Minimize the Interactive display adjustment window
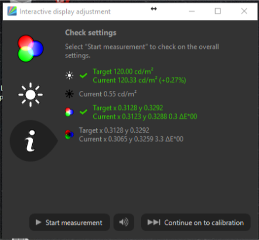The image size is (259, 240). [x=192, y=11]
